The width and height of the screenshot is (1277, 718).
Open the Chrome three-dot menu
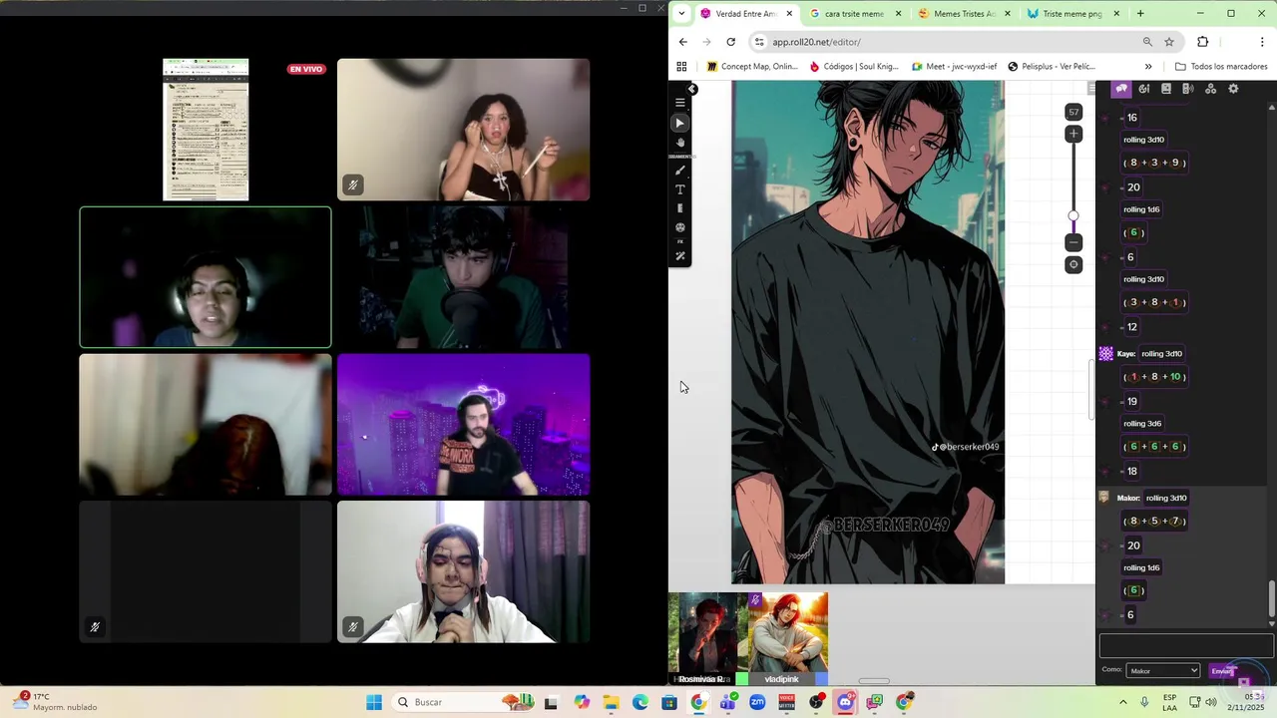[1262, 42]
